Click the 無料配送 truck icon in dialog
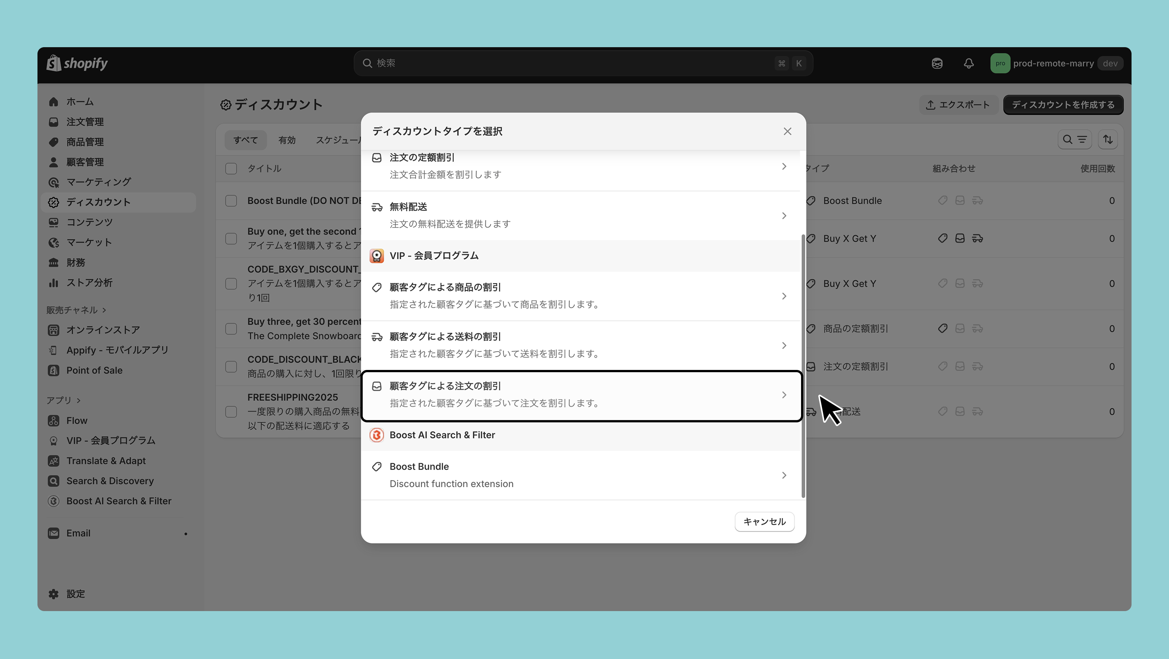Image resolution: width=1169 pixels, height=659 pixels. [377, 207]
